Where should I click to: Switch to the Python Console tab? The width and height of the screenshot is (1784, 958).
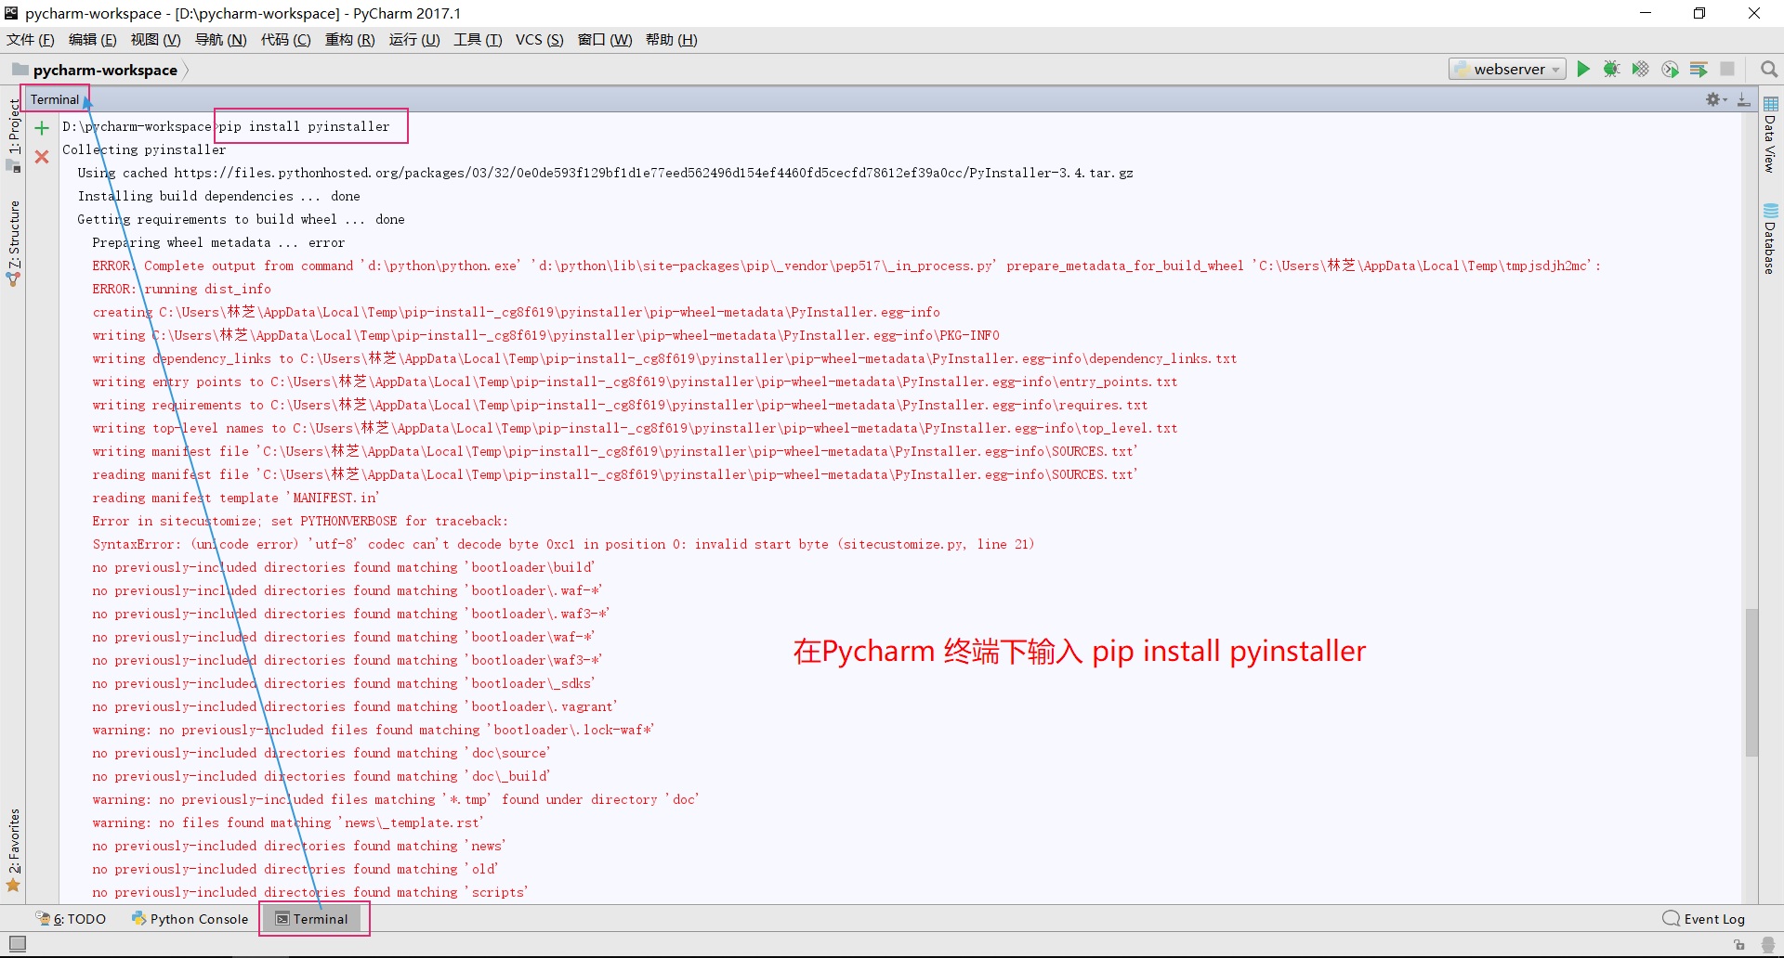coord(190,919)
